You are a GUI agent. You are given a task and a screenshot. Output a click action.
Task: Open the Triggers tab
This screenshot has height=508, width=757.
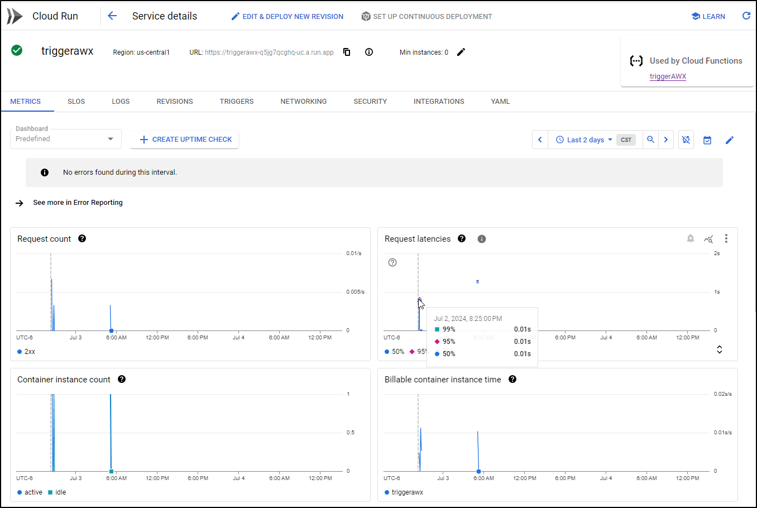[x=237, y=102]
